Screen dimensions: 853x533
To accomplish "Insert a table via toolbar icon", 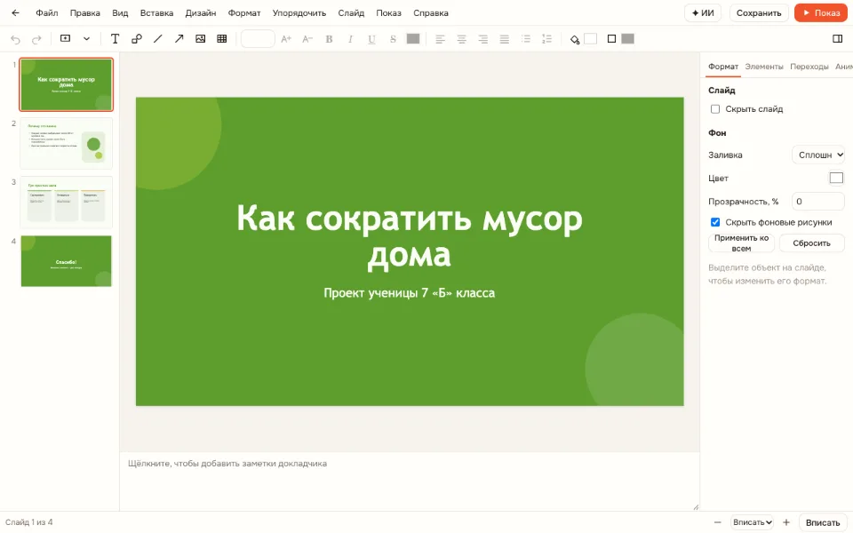I will pos(222,38).
